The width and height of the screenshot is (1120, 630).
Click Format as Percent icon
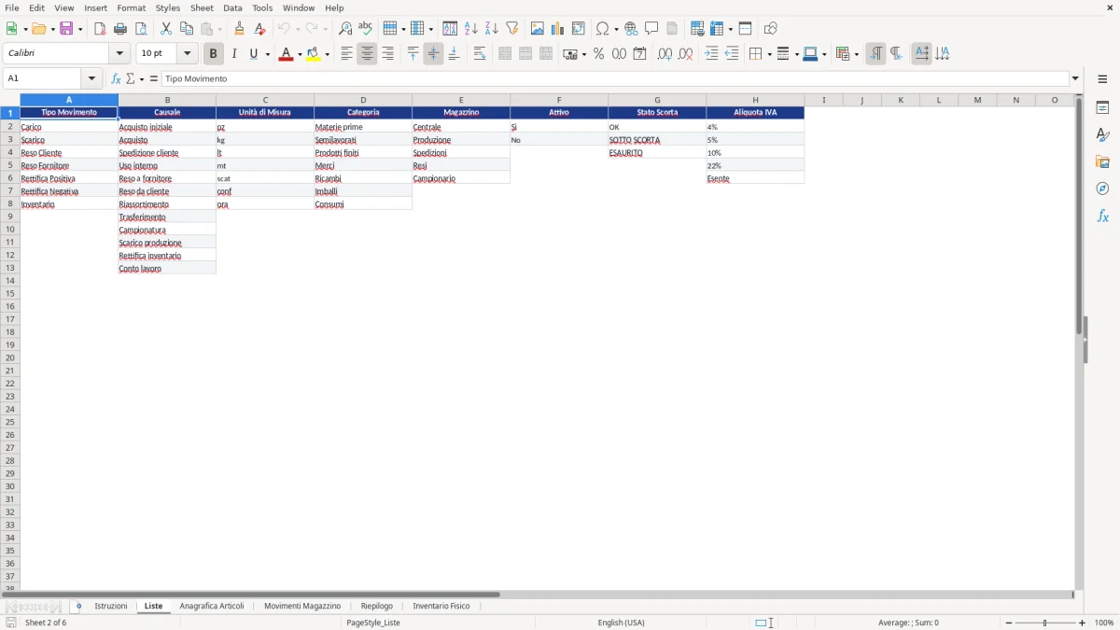(x=598, y=54)
